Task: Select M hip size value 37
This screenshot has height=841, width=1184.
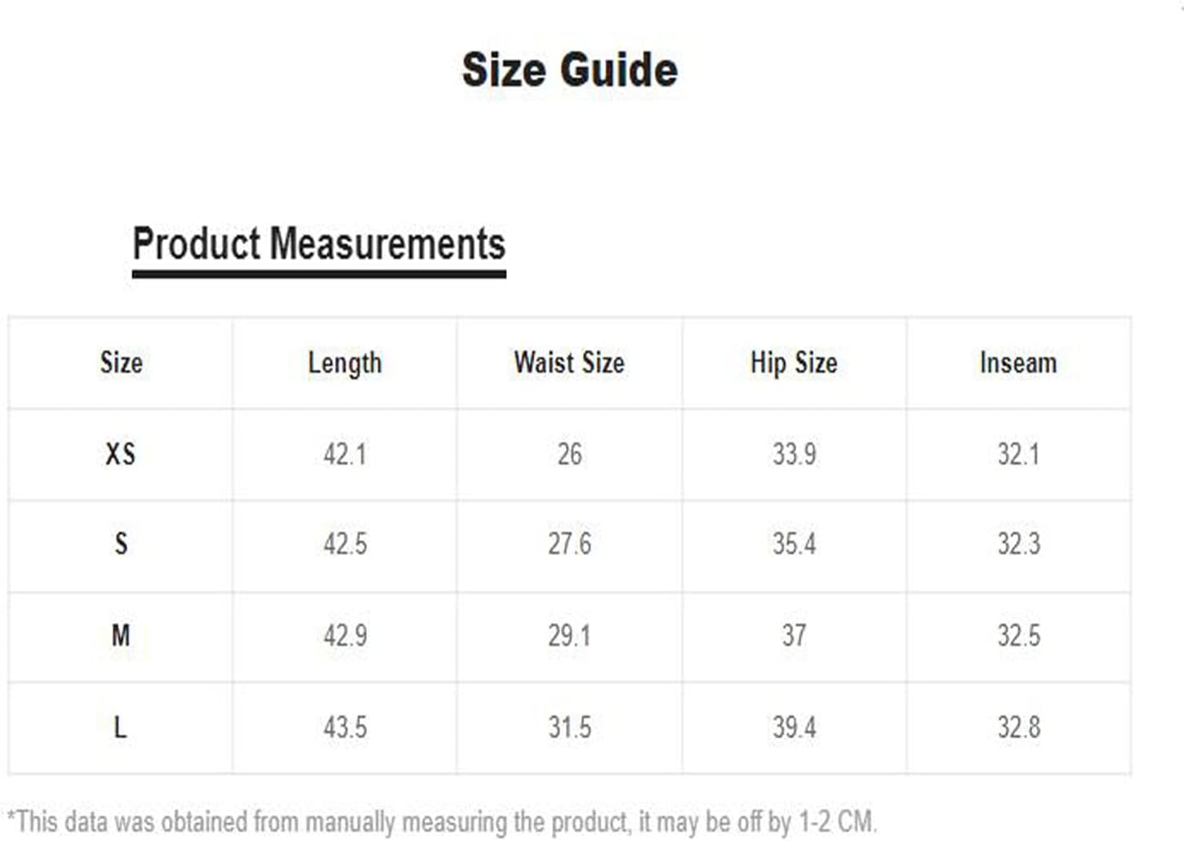Action: pyautogui.click(x=794, y=635)
